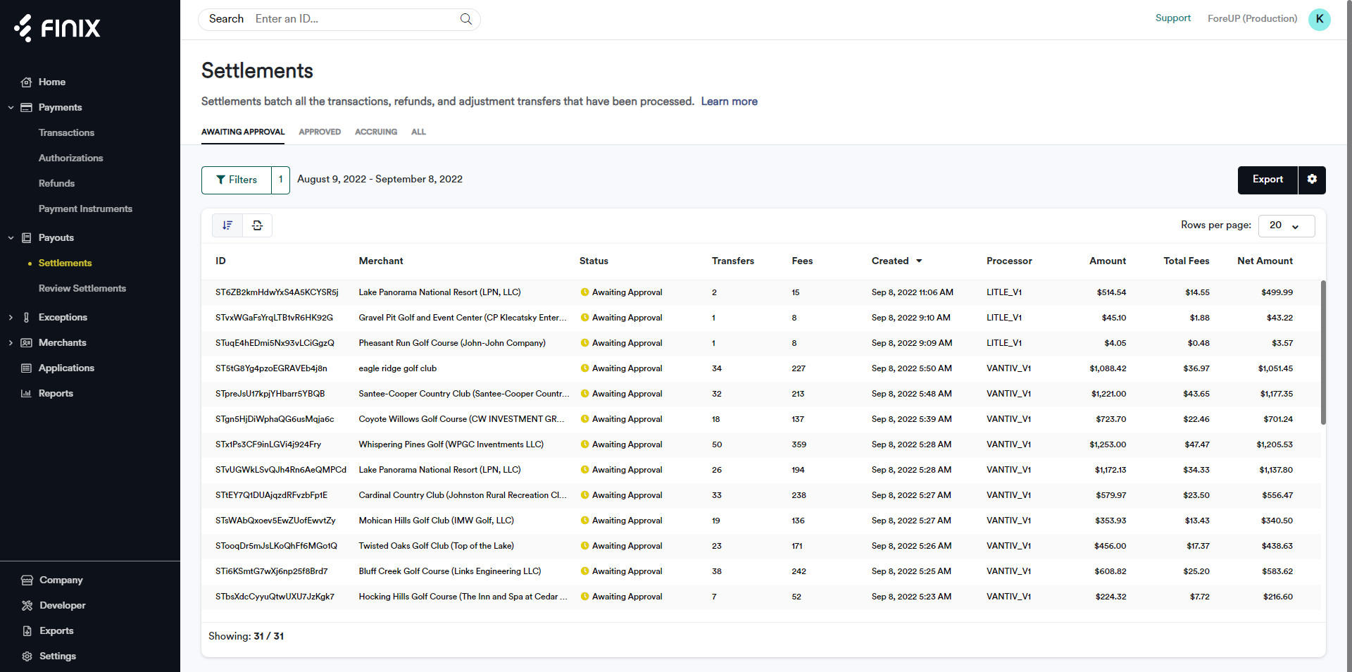Click the Filters button
Screen dimensions: 1352x672
coord(237,180)
